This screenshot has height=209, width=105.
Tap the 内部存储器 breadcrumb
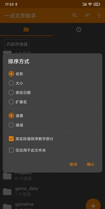tap(17, 44)
